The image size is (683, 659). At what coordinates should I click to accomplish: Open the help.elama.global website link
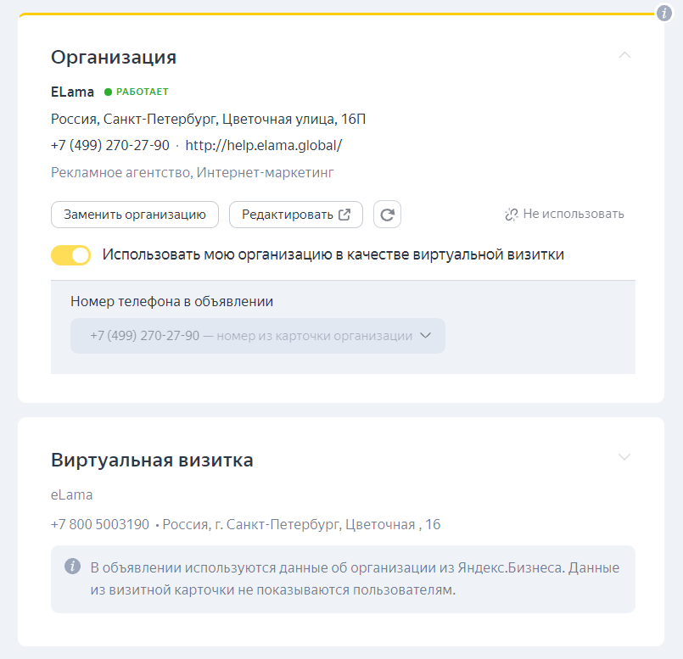point(263,145)
